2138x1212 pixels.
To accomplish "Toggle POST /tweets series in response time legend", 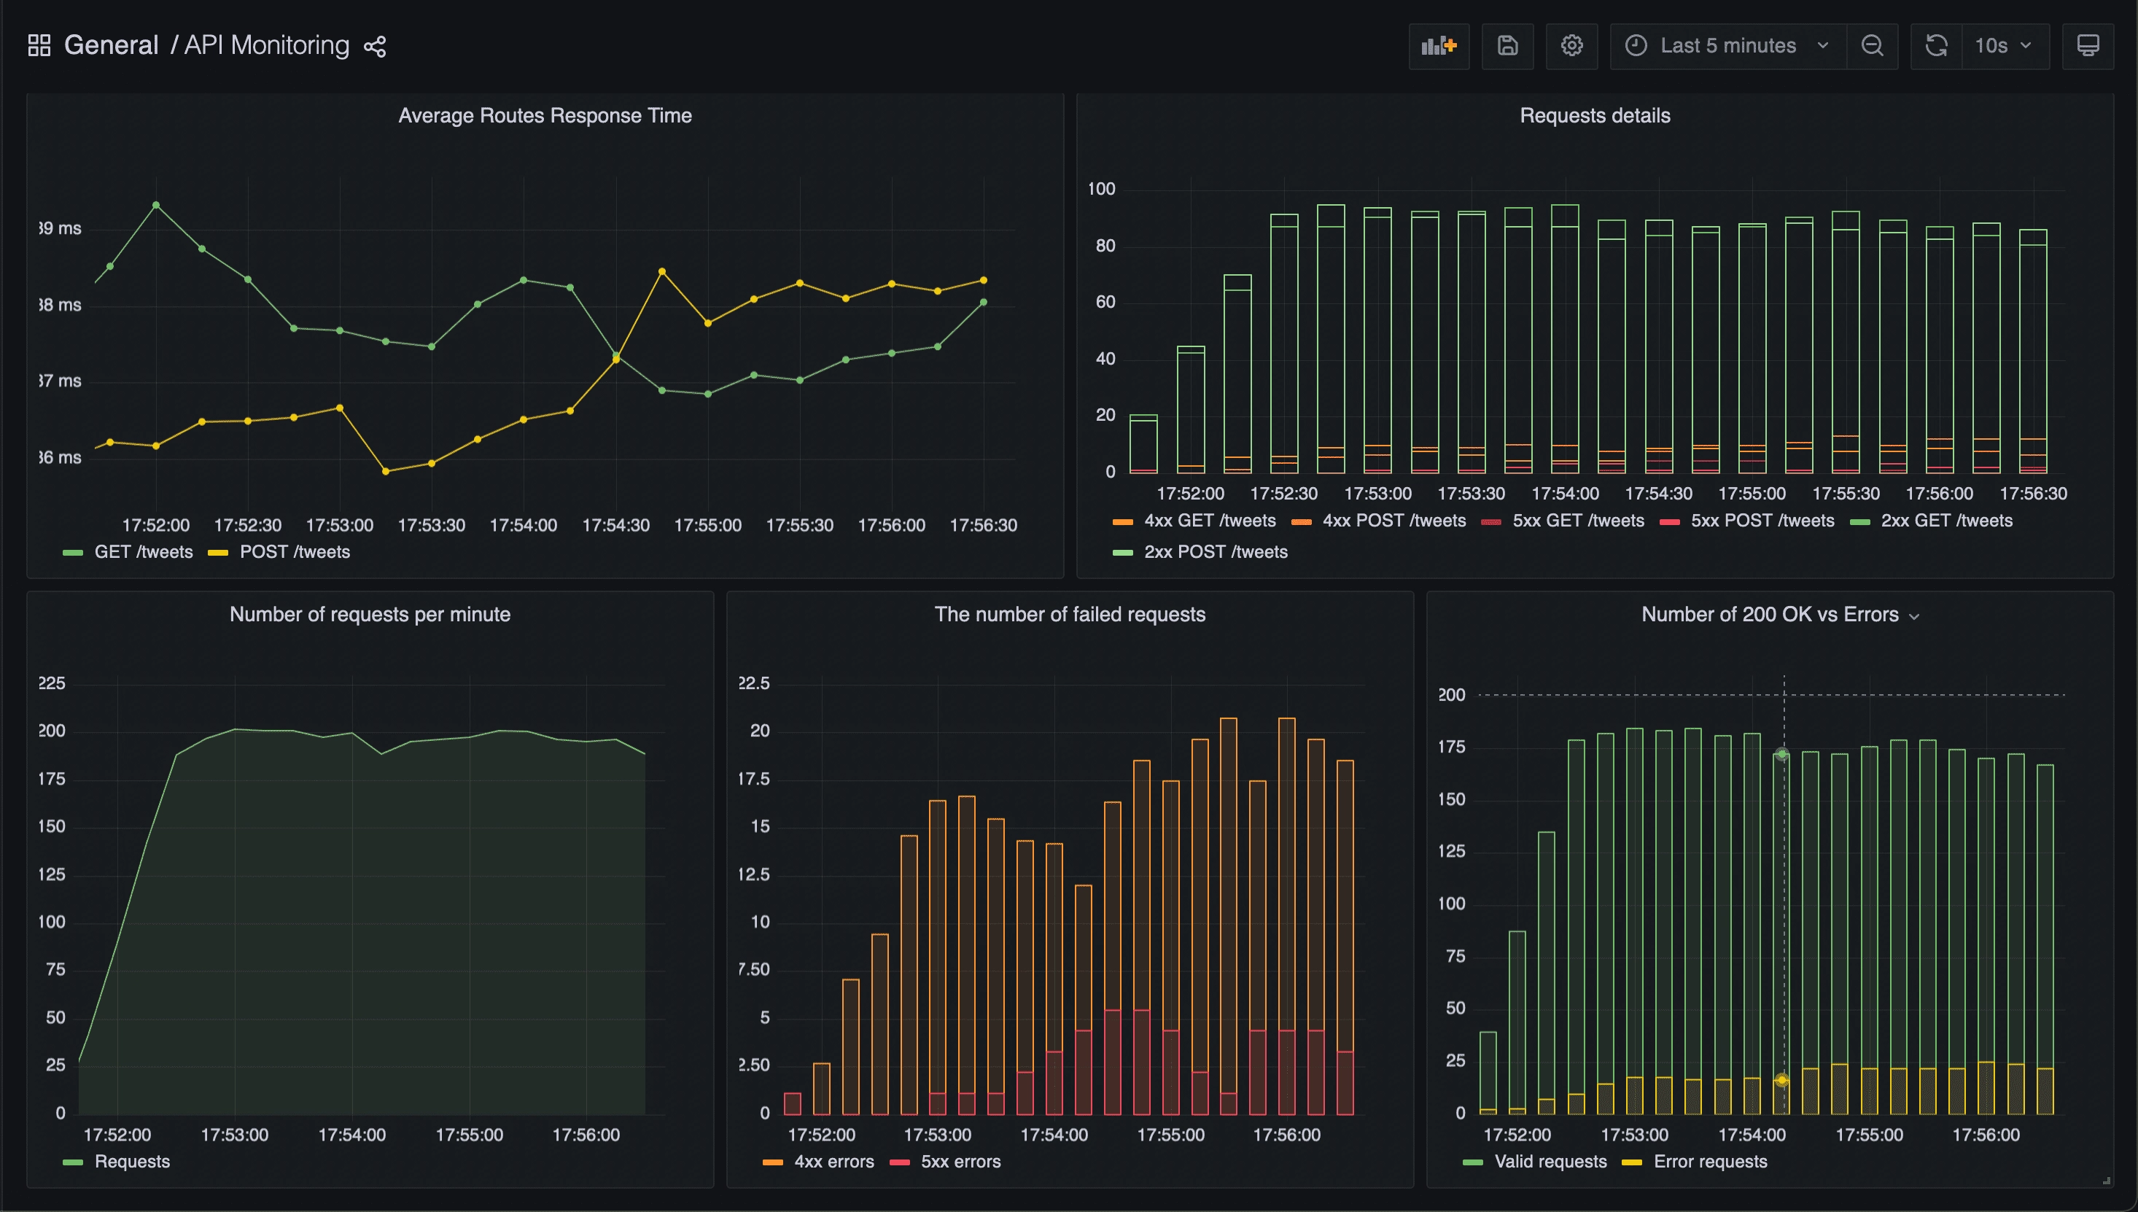I will coord(295,552).
